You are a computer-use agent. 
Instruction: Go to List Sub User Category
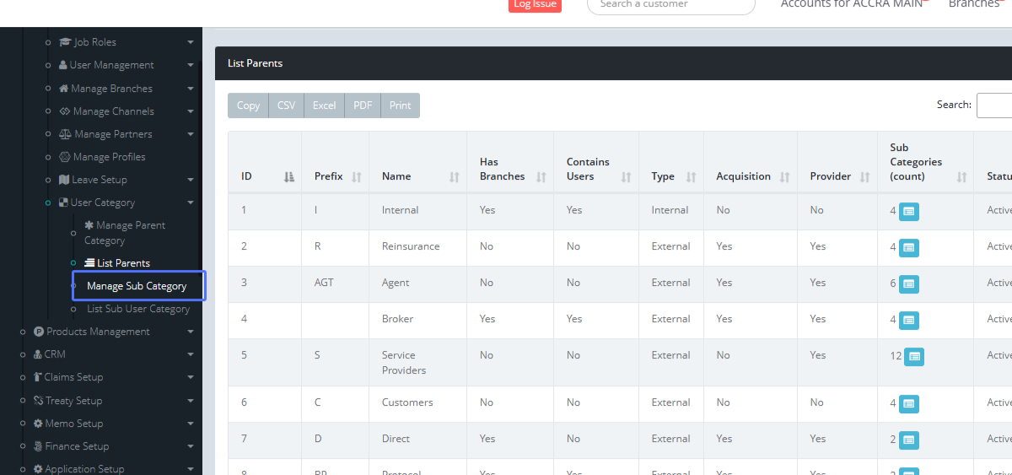(x=138, y=309)
